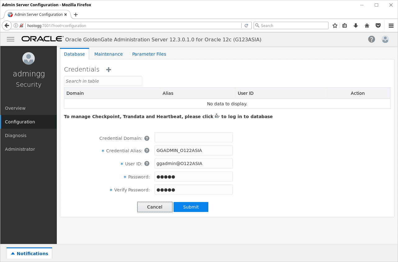Open Pocket icon in toolbar

tap(378, 25)
